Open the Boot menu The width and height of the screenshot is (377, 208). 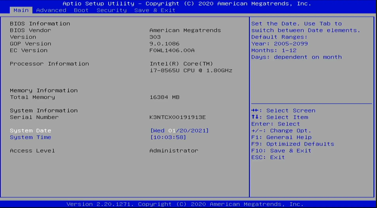(81, 10)
